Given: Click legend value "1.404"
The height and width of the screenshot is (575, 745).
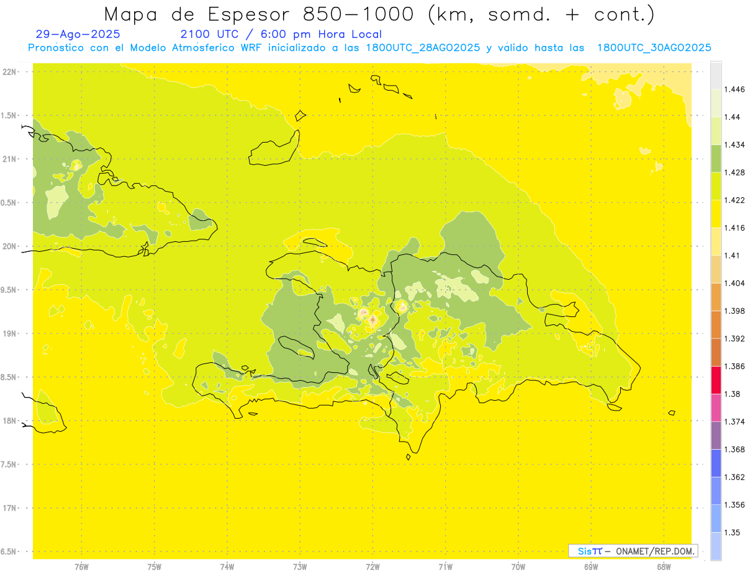Looking at the screenshot, I should coord(734,283).
